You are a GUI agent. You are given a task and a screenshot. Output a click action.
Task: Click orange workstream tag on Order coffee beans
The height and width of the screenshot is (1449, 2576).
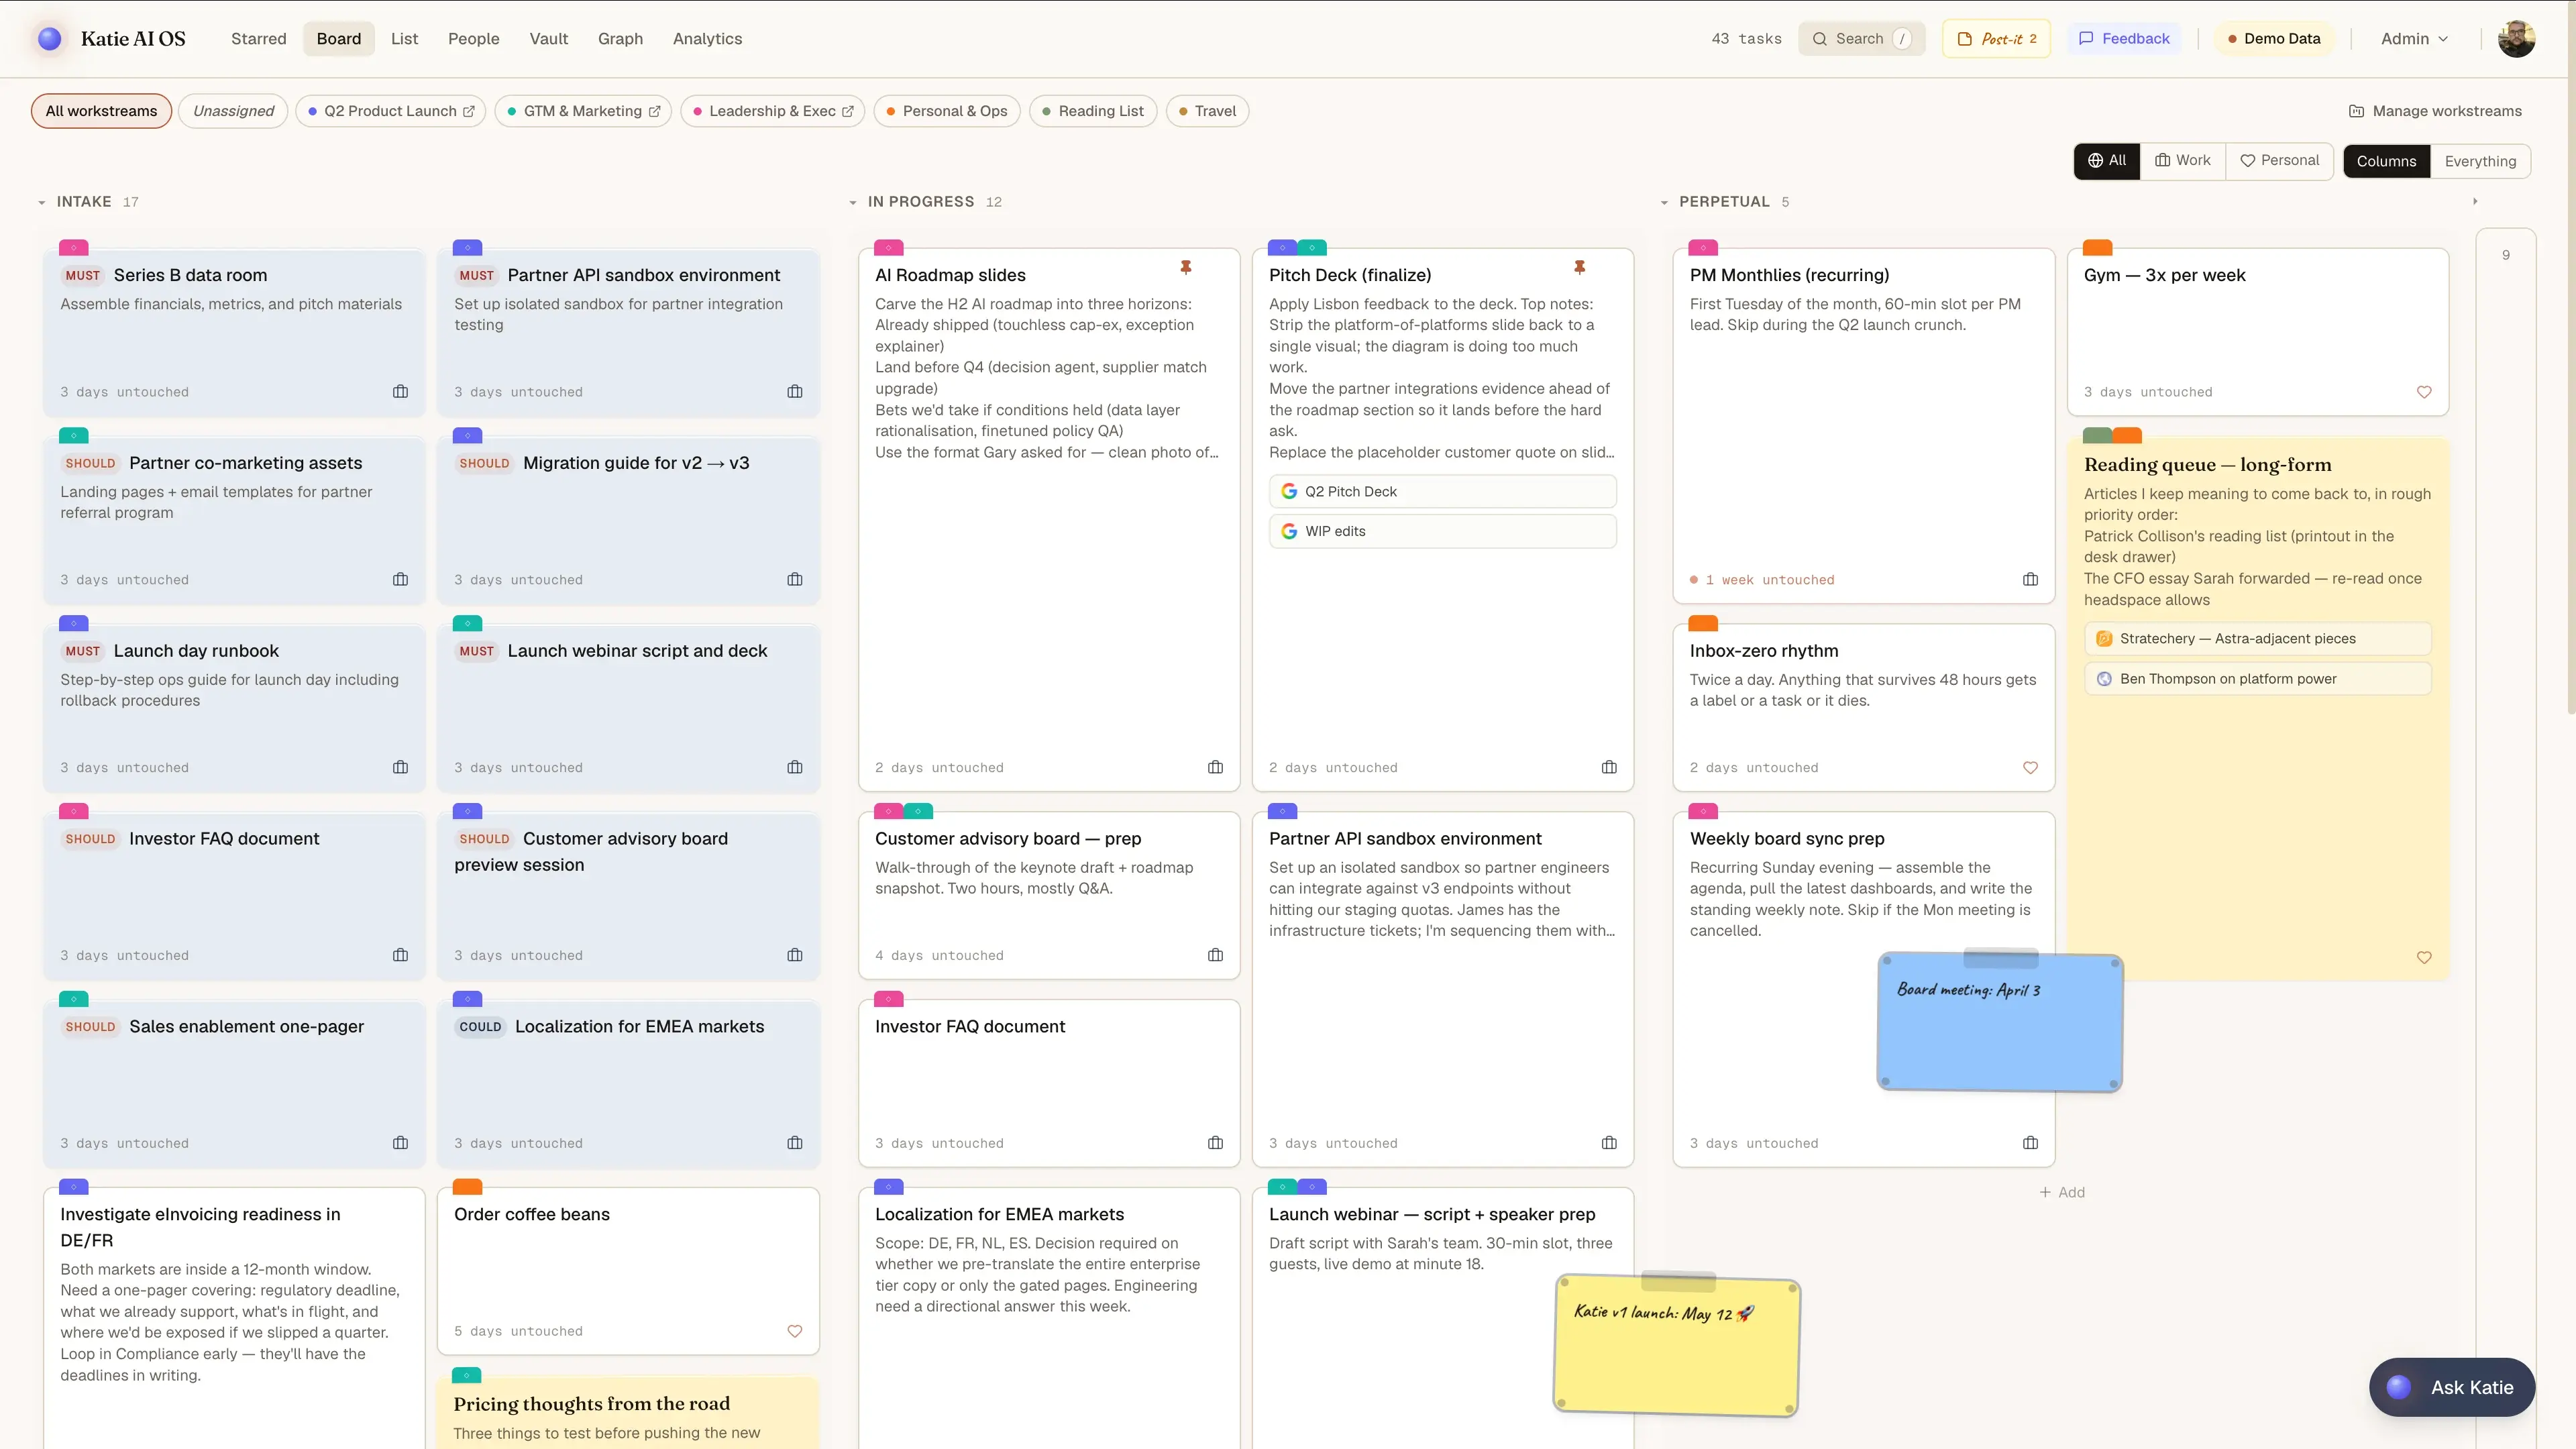(x=467, y=1186)
